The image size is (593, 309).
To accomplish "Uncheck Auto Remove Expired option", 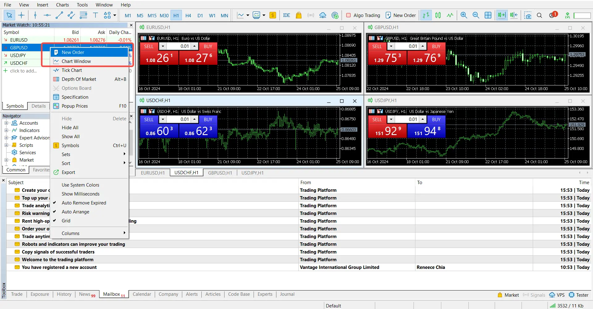I will click(84, 203).
